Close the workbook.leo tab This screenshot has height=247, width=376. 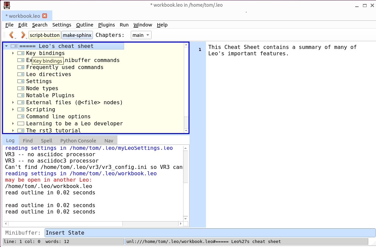45,16
